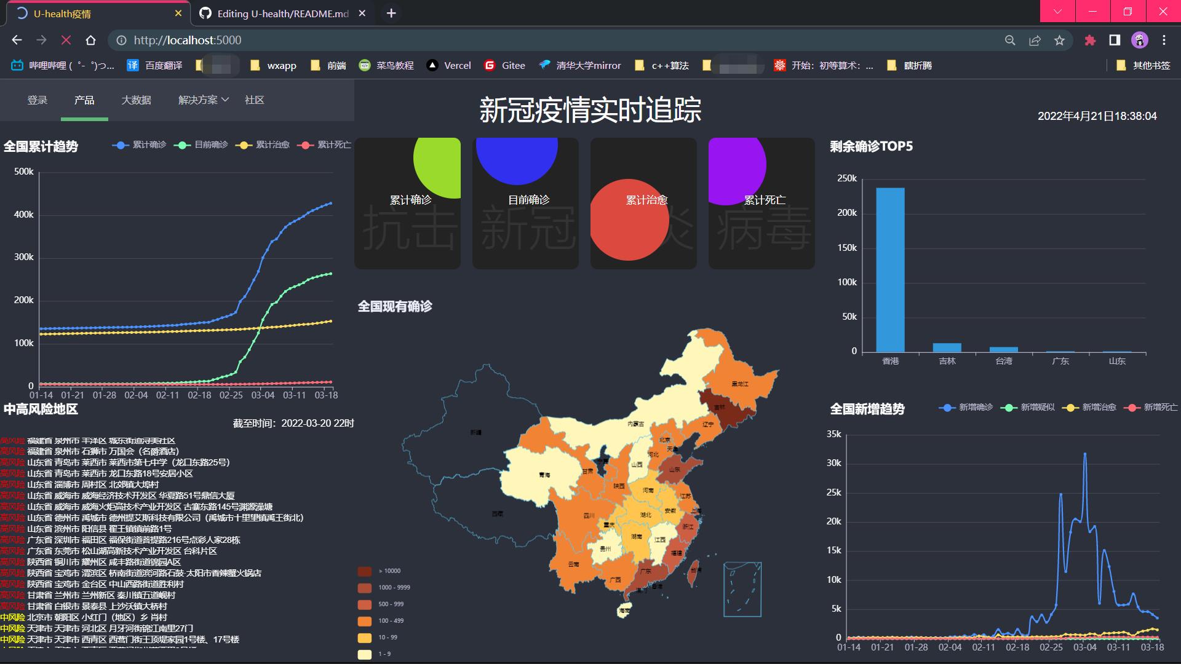The image size is (1181, 664).
Task: Click the 哔哩哔哩 bookmark icon
Action: point(17,65)
